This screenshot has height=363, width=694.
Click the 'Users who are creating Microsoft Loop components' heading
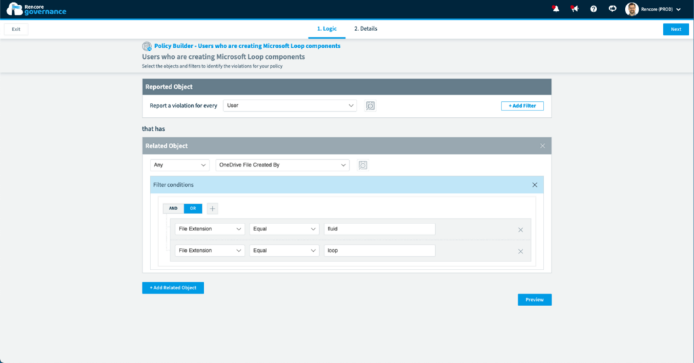point(224,57)
